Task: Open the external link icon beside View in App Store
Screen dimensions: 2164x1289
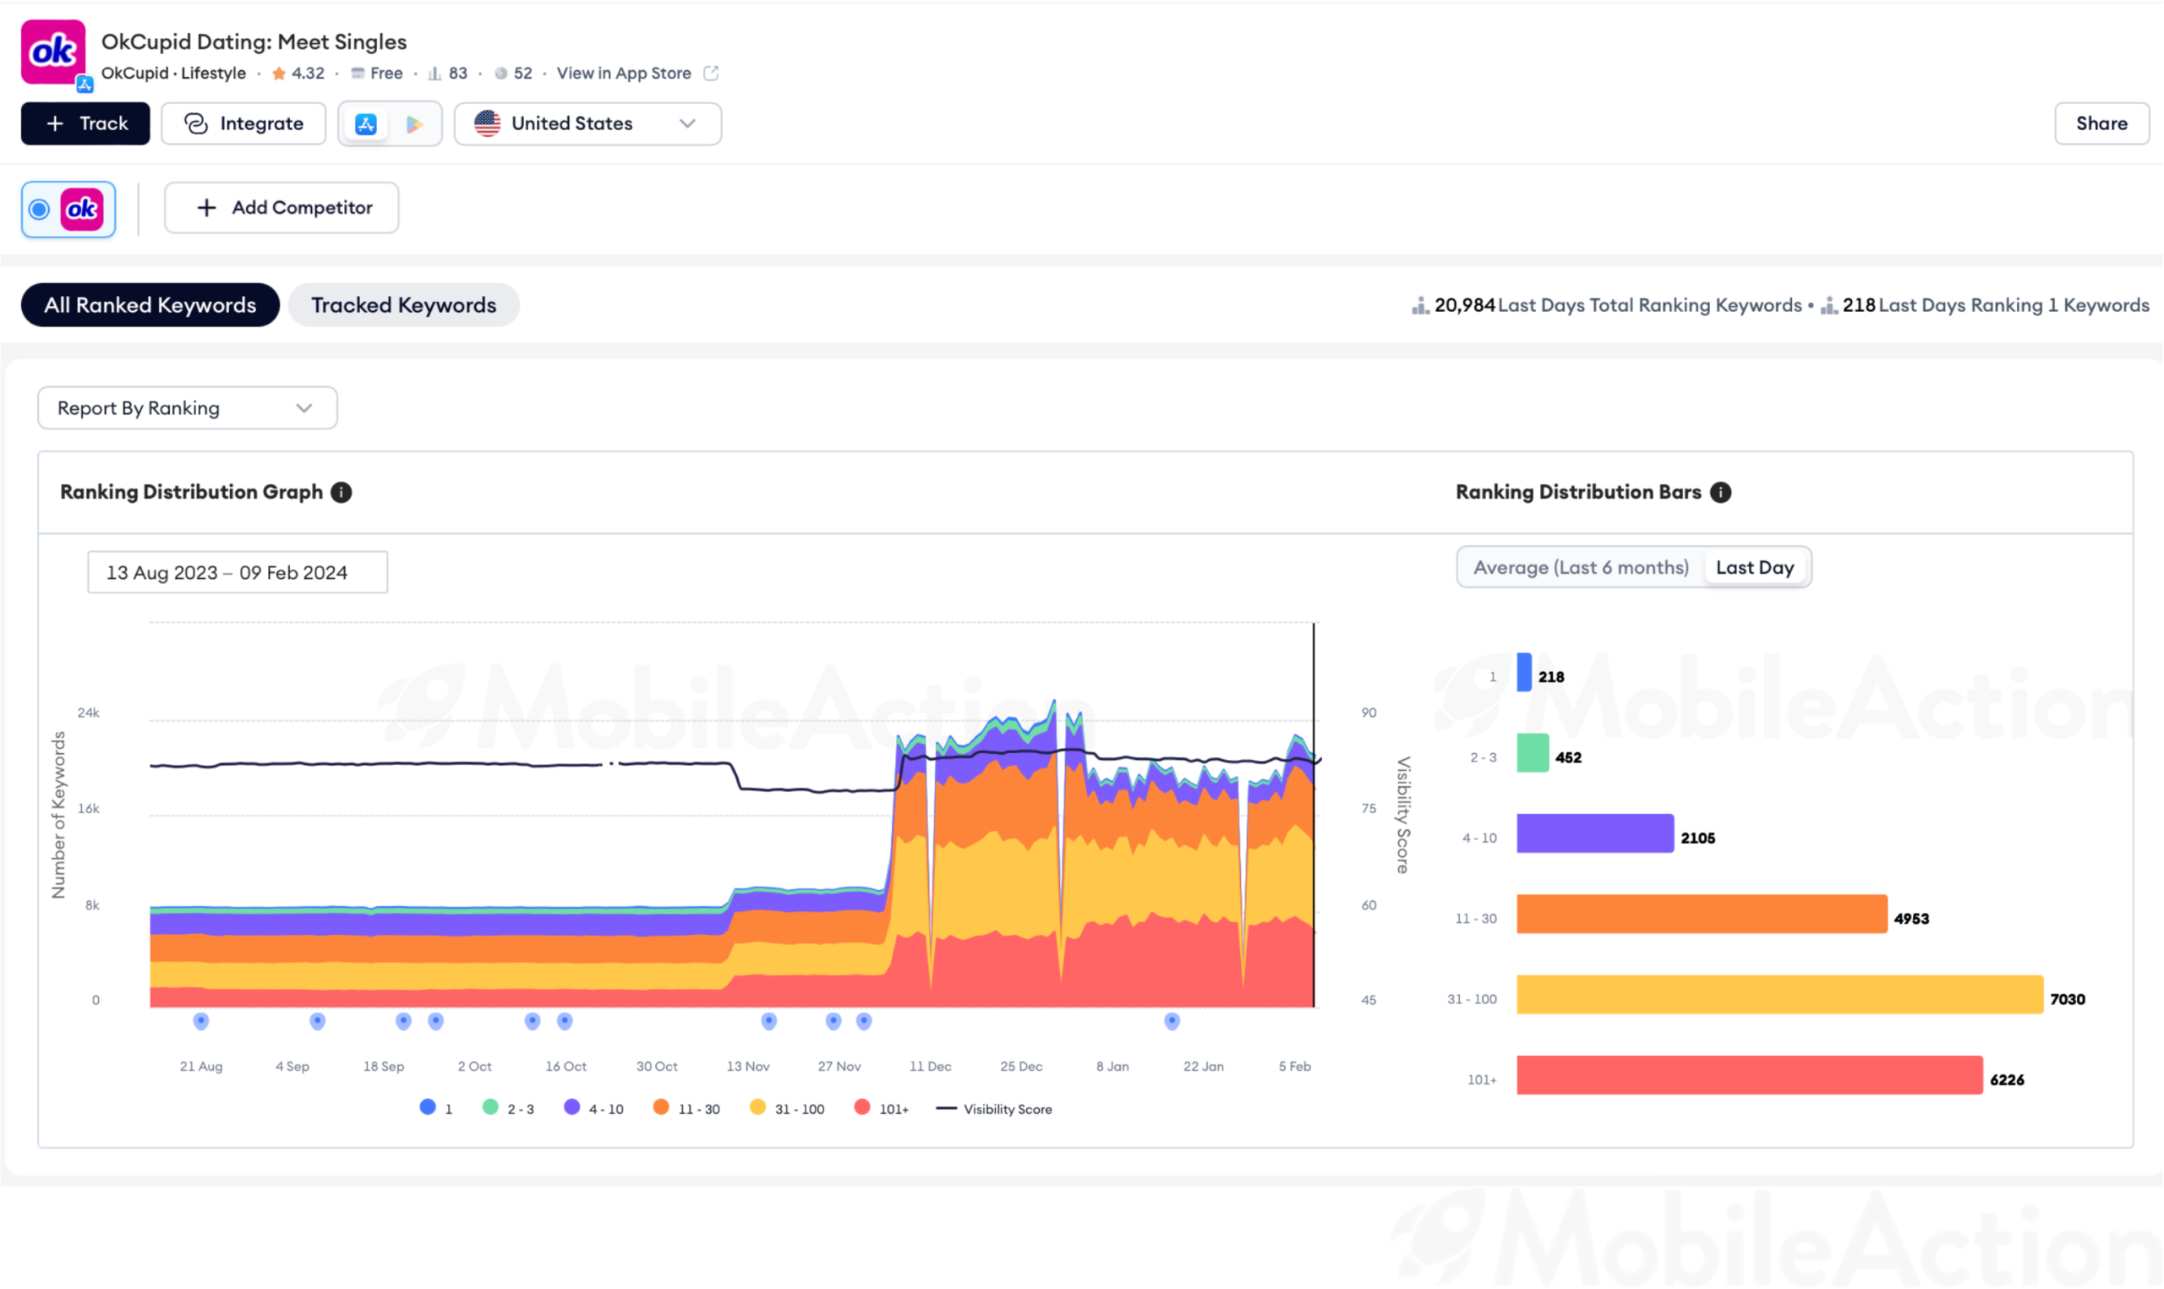Action: pyautogui.click(x=711, y=73)
